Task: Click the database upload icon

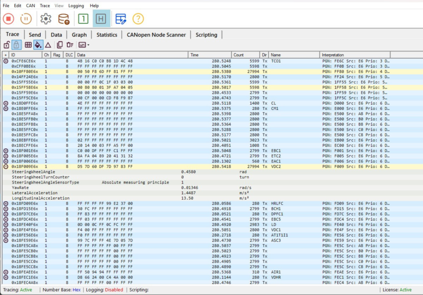Action: 64,18
